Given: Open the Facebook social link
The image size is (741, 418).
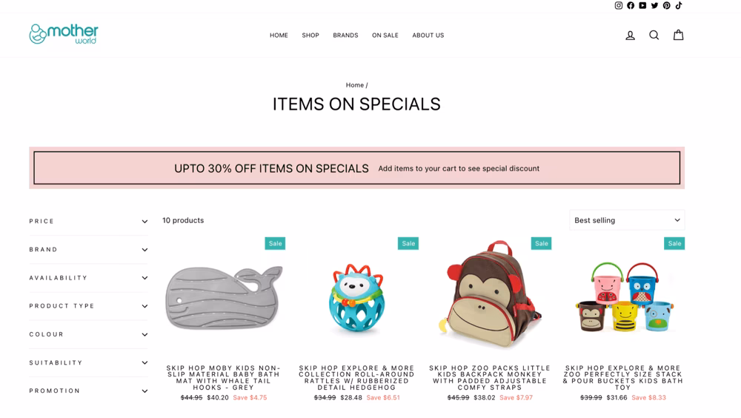Looking at the screenshot, I should click(631, 6).
